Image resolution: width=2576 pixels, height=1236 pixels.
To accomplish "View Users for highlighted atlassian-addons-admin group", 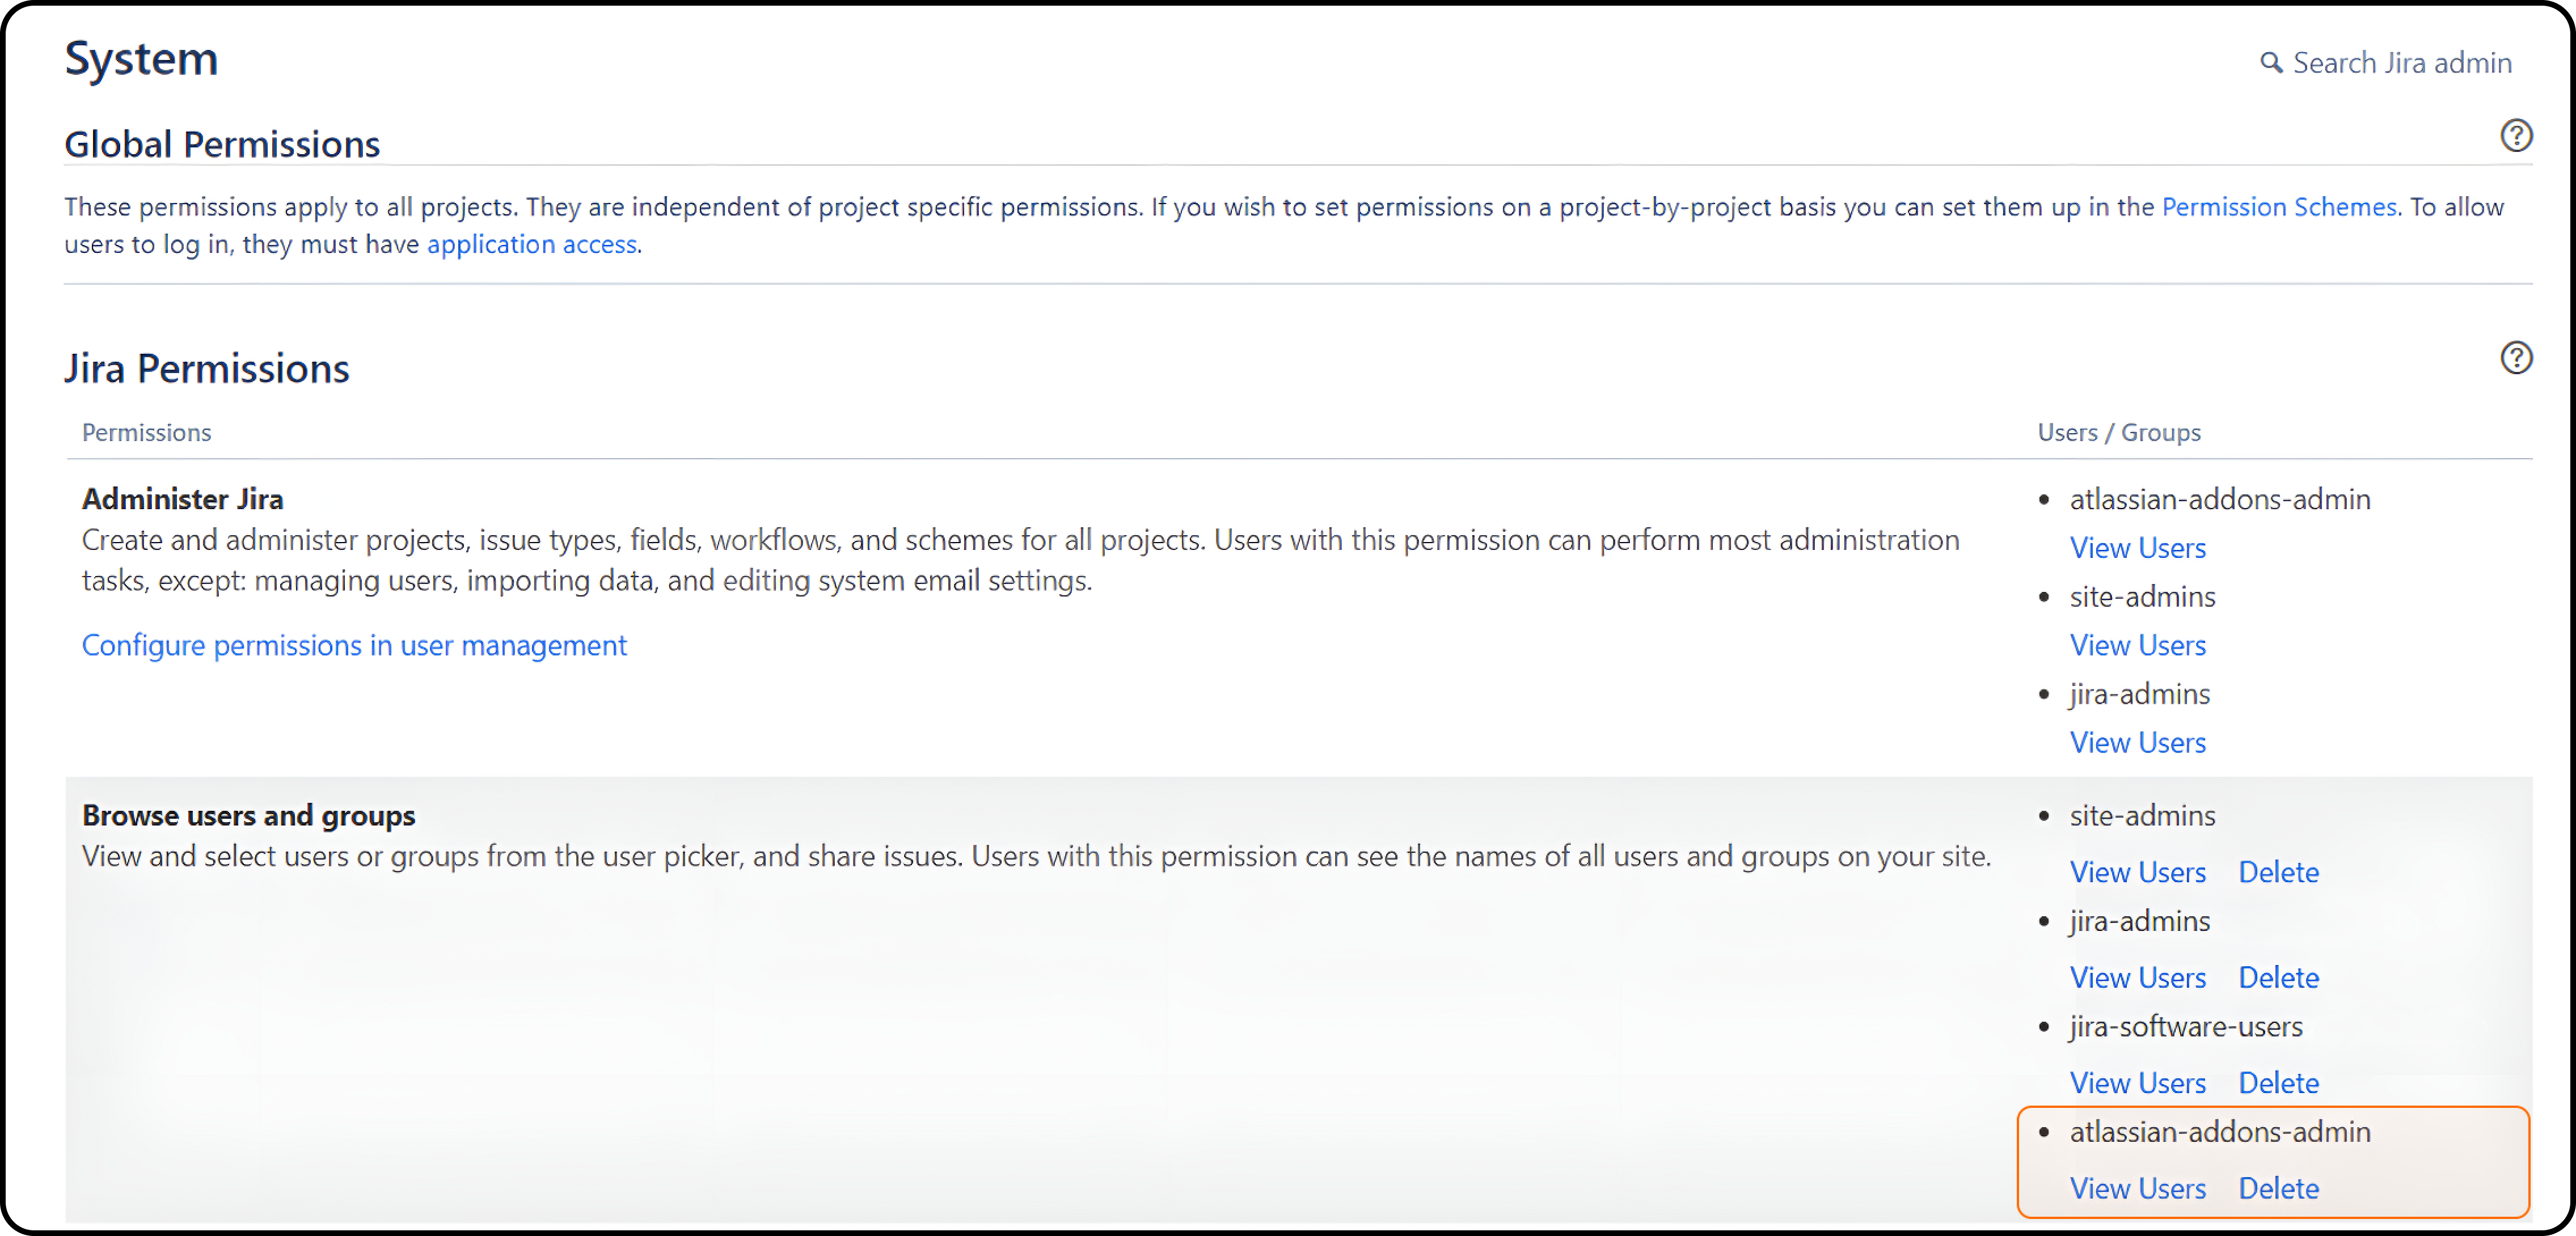I will (2137, 1189).
